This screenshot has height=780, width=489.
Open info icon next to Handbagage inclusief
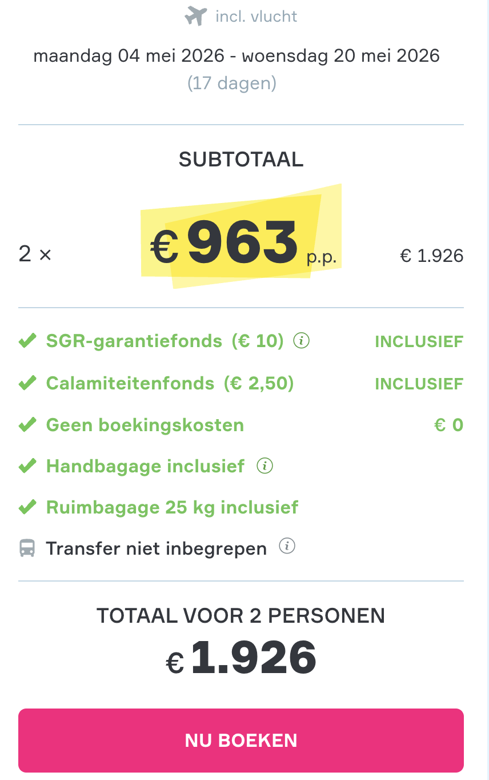coord(264,466)
